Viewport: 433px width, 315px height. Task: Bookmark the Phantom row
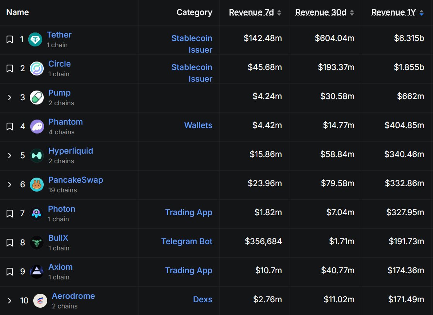click(x=10, y=127)
